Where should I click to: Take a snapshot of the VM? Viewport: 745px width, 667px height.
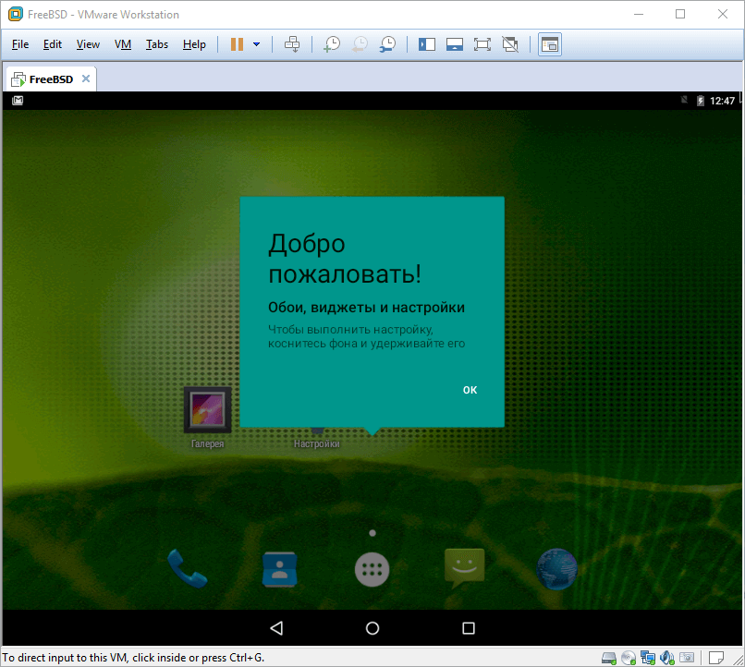click(x=331, y=44)
